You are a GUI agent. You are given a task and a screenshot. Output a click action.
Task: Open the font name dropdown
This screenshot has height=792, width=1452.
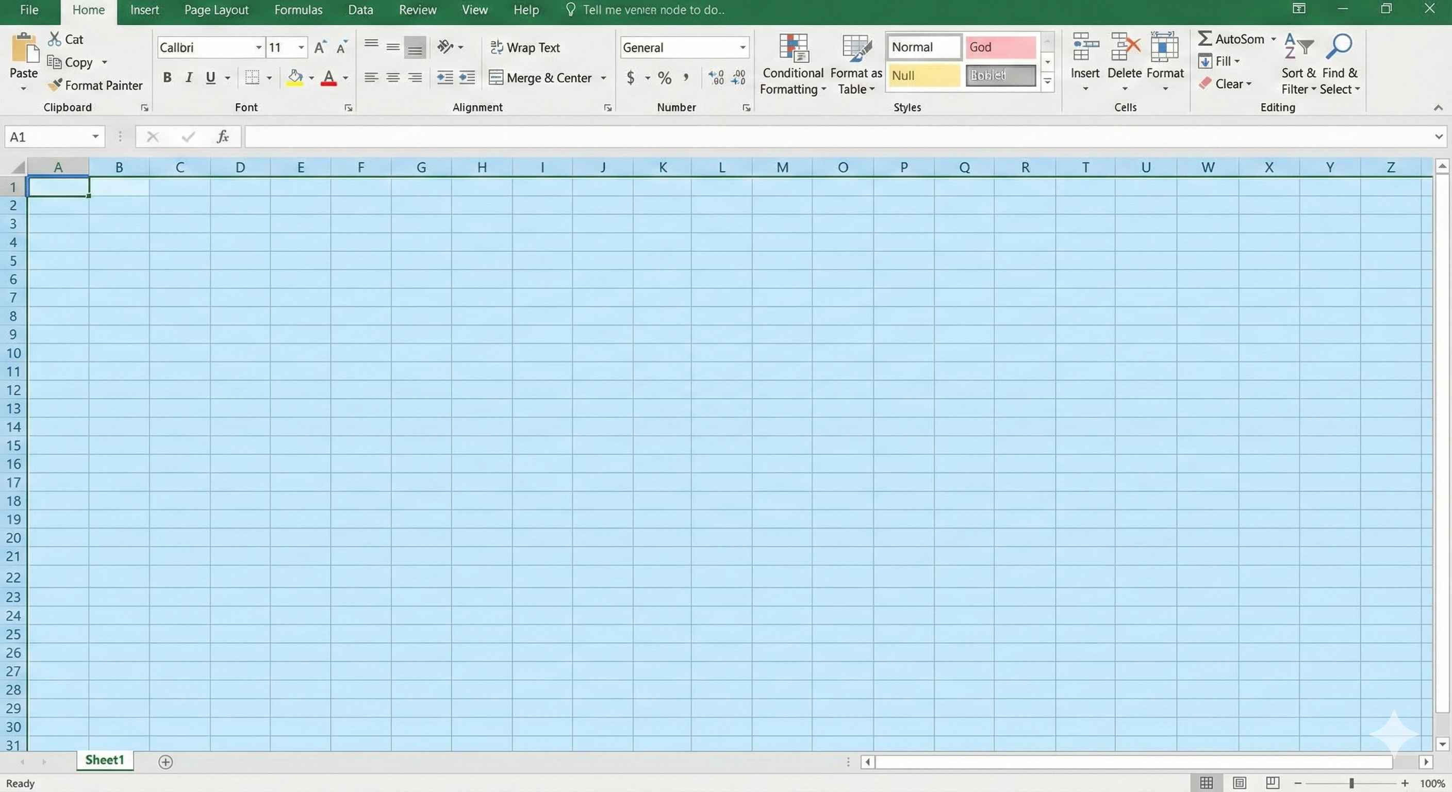click(258, 47)
